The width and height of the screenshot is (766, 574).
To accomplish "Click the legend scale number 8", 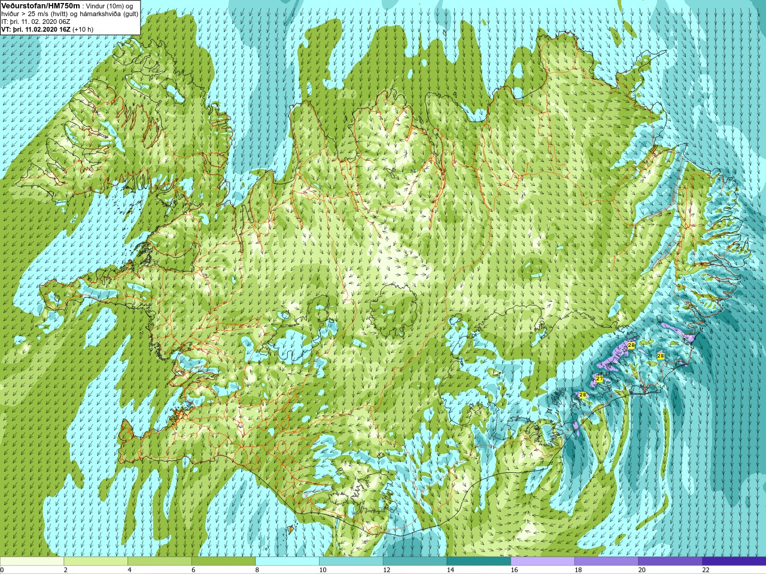I will tap(257, 570).
